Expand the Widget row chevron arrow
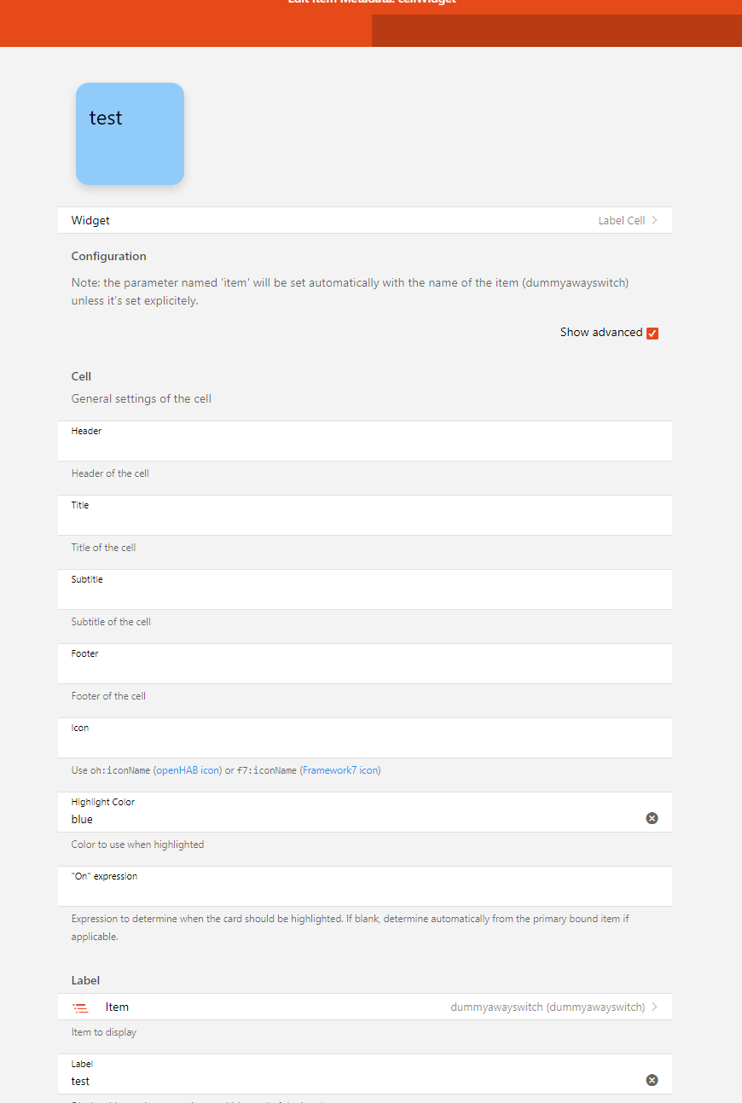The height and width of the screenshot is (1103, 742). coord(654,220)
